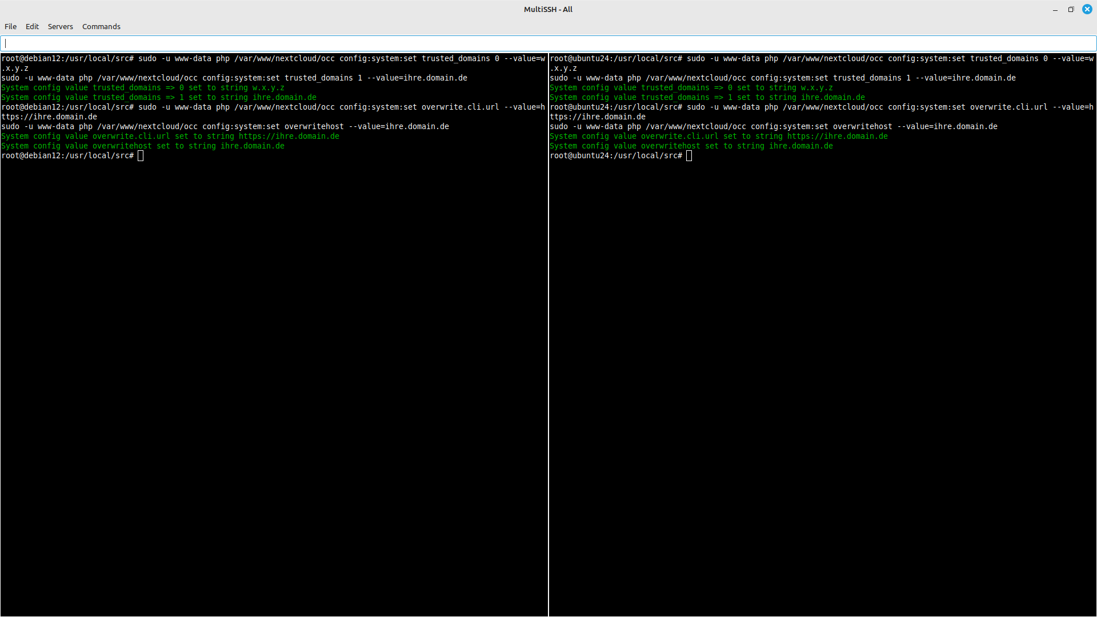Minimize the MultiSSH window
This screenshot has width=1097, height=617.
click(x=1055, y=9)
